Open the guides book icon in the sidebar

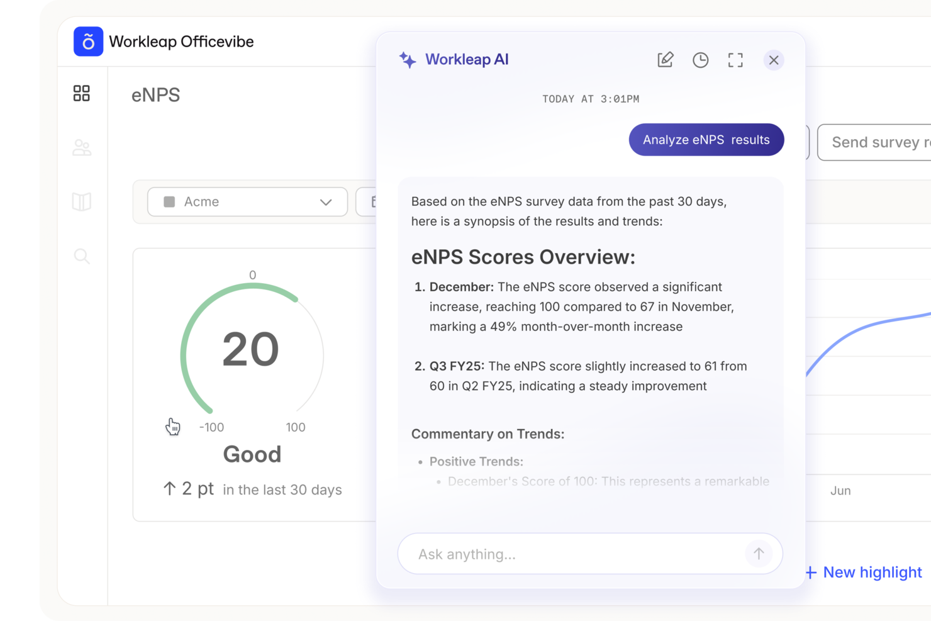pyautogui.click(x=82, y=202)
